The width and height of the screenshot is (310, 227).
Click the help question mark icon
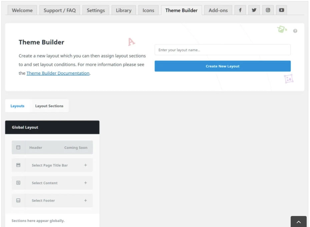pyautogui.click(x=295, y=31)
